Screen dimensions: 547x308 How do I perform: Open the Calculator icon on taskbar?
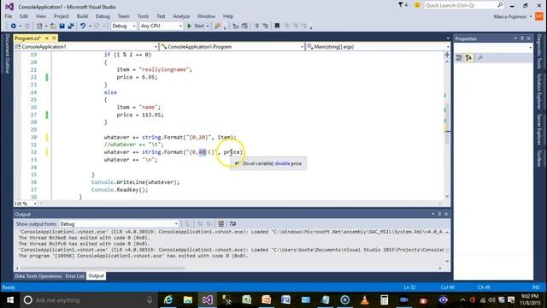[x=384, y=300]
